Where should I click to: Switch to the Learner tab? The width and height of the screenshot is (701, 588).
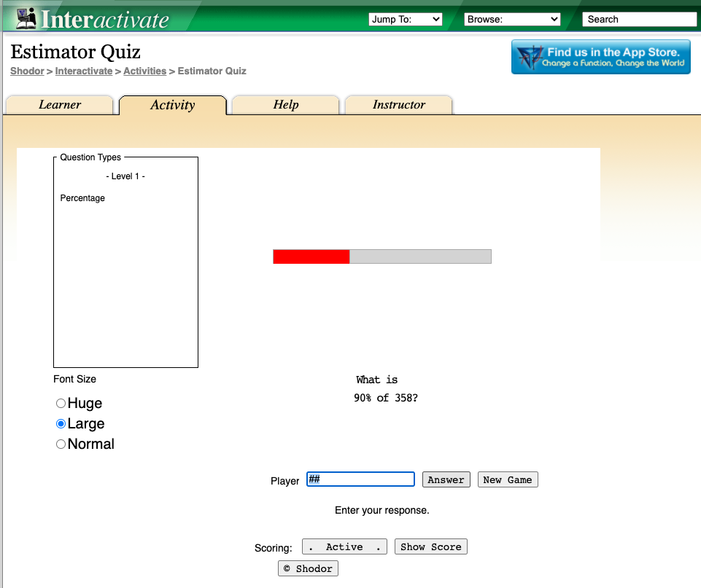(60, 105)
